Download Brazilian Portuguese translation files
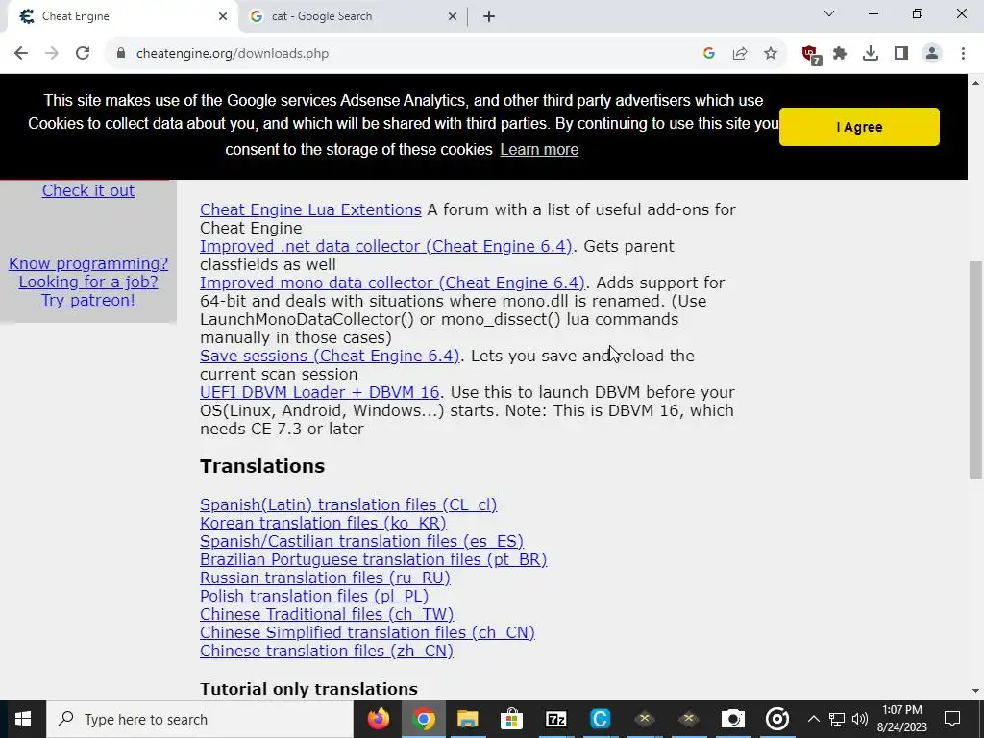 [374, 559]
